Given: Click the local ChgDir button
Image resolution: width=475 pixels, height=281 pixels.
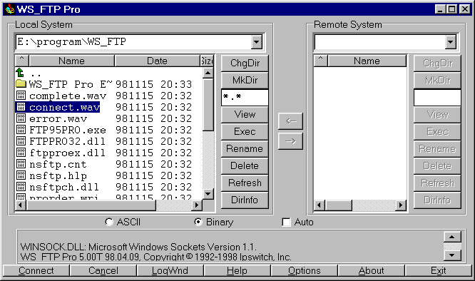Looking at the screenshot, I should 245,63.
